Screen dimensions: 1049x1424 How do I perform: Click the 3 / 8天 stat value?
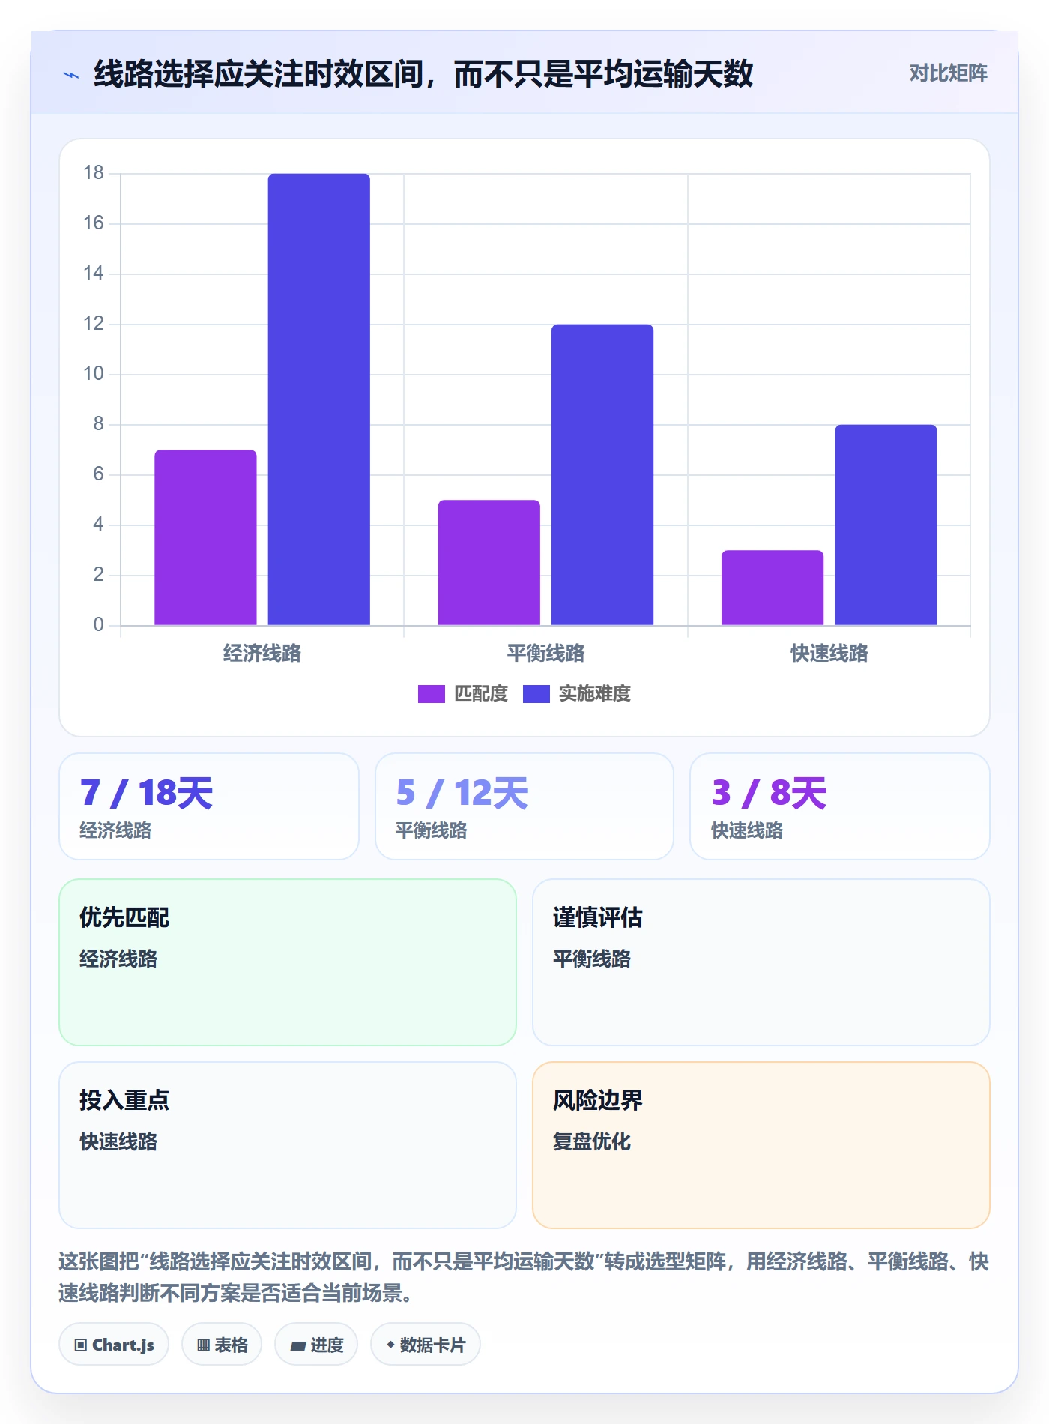[x=770, y=793]
